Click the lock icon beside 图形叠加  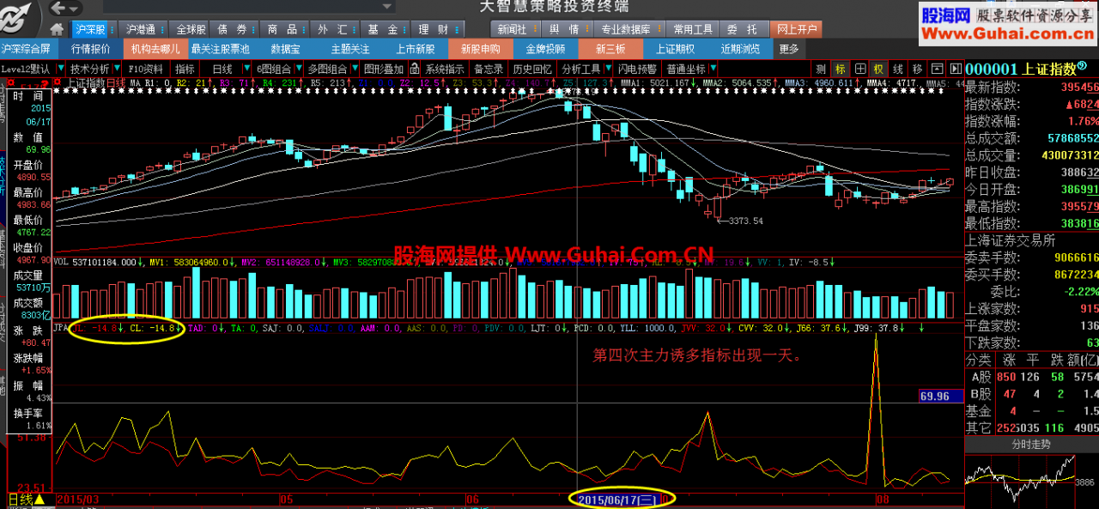click(x=415, y=69)
